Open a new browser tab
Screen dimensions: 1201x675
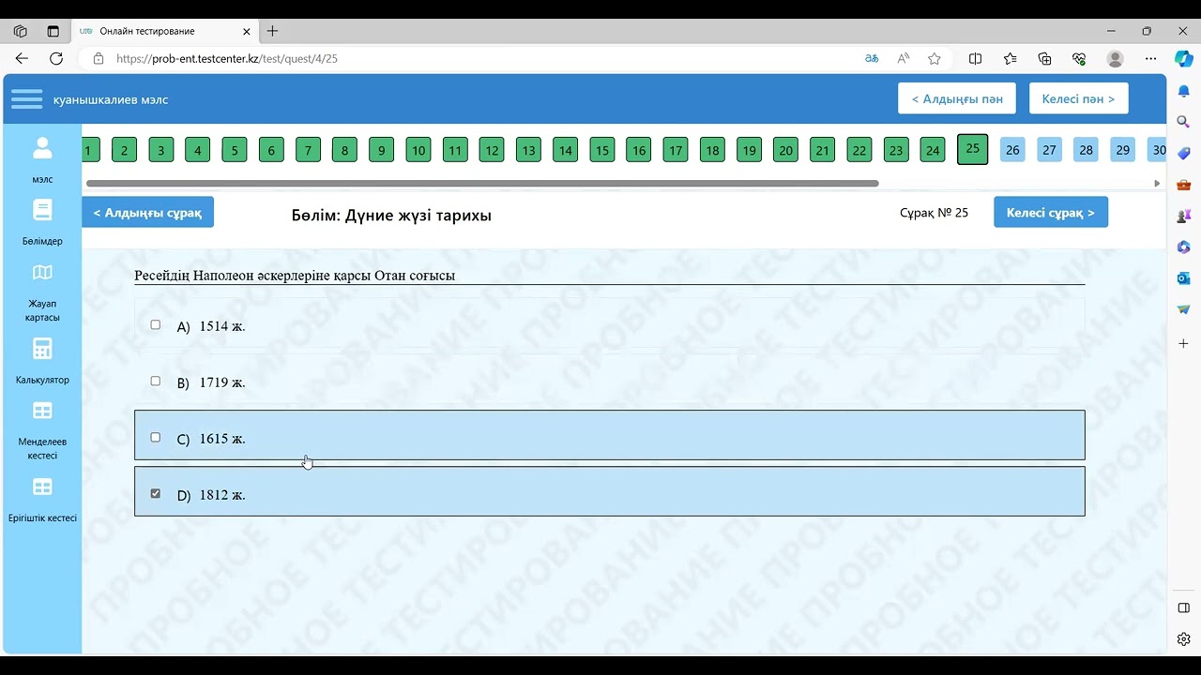tap(272, 31)
